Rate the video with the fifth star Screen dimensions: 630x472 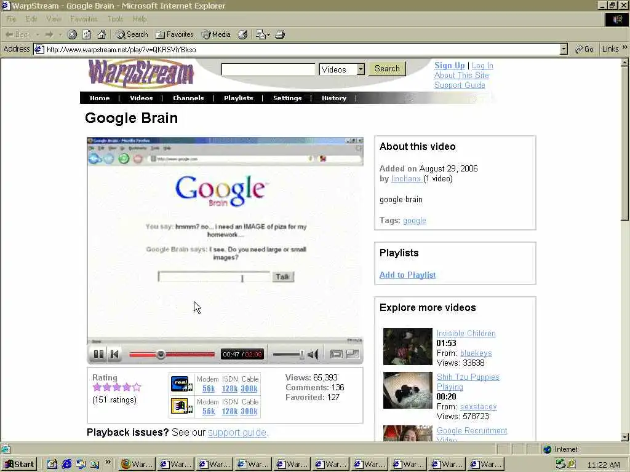tap(137, 387)
